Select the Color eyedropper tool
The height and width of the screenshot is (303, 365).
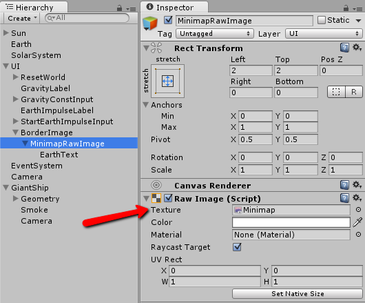(x=357, y=222)
